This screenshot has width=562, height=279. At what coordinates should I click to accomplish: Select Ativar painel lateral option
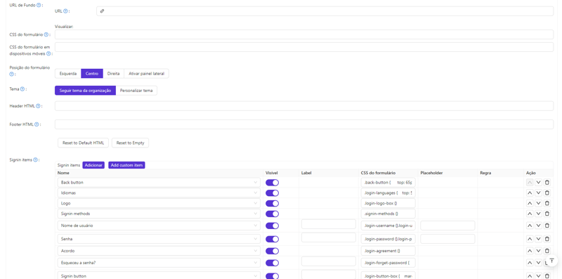pyautogui.click(x=146, y=74)
